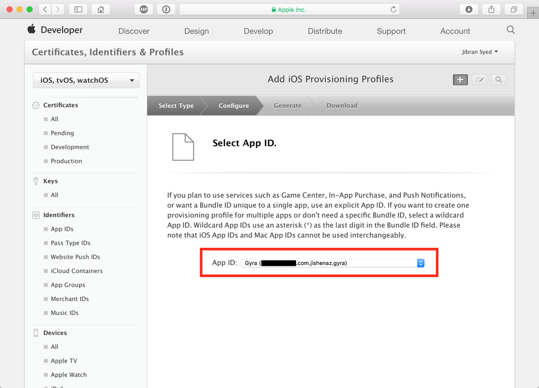The width and height of the screenshot is (539, 388).
Task: Click the Apple logo in the Developer header
Action: pos(31,29)
